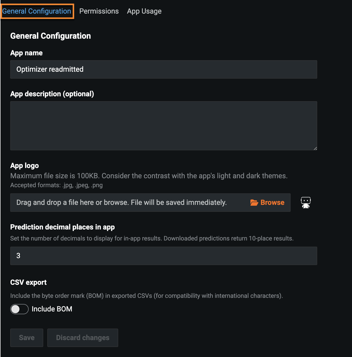This screenshot has width=352, height=357.
Task: Click the description box resize handle
Action: coord(315,148)
